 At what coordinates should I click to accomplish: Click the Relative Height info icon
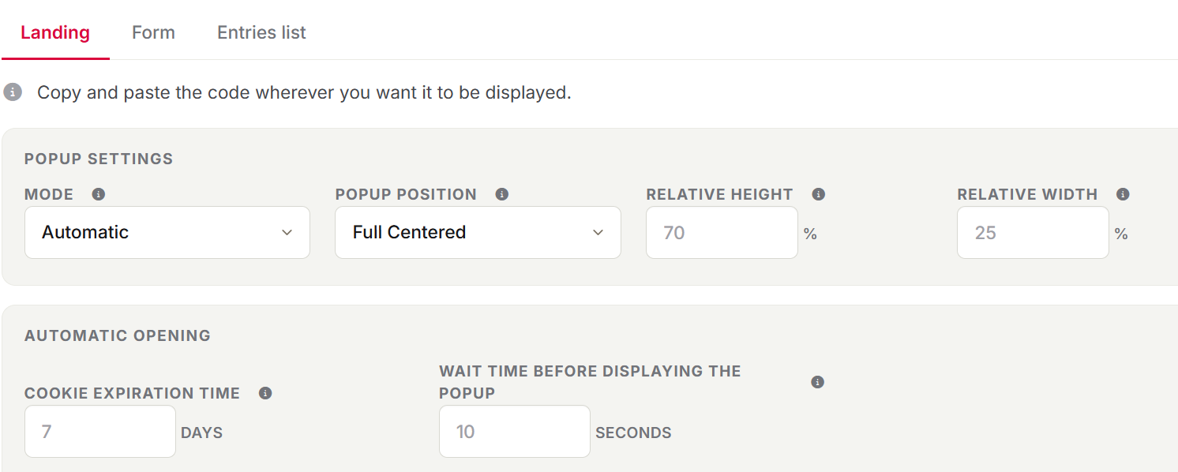pos(819,194)
